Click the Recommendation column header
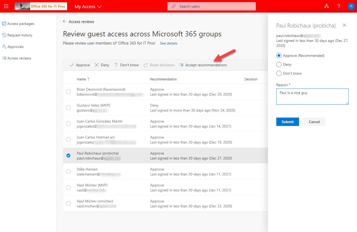This screenshot has width=357, height=232. coord(163,79)
